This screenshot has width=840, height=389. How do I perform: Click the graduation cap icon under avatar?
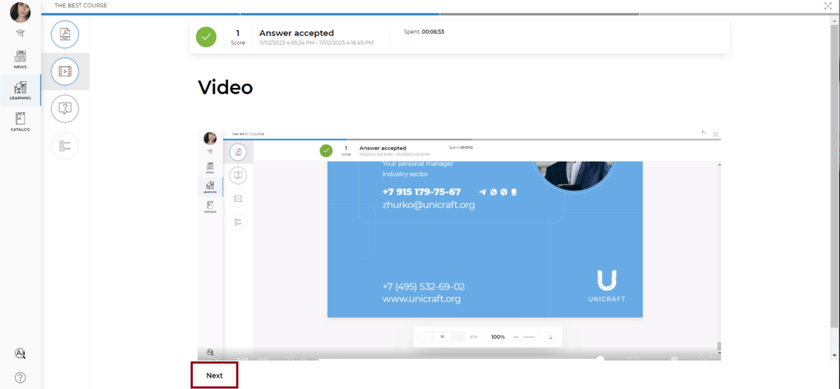click(x=21, y=33)
